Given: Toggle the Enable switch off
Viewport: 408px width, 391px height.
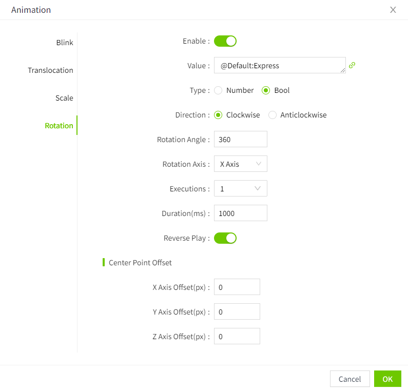Looking at the screenshot, I should tap(225, 41).
